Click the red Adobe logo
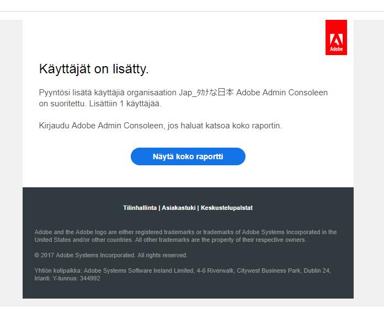Screen dimensions: 384x314 point(336,37)
